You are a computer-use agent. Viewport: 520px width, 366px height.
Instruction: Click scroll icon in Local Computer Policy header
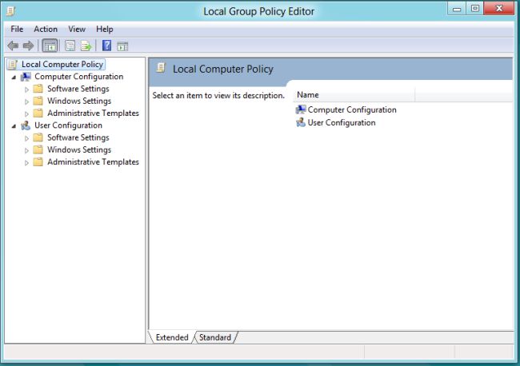161,68
